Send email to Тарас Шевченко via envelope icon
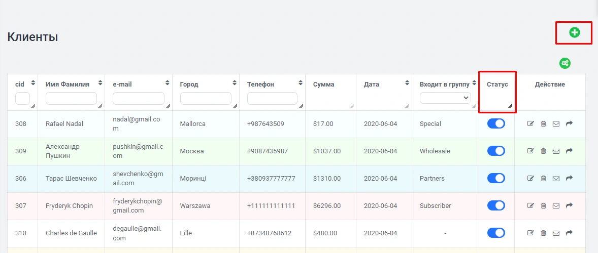This screenshot has width=598, height=253. tap(556, 179)
